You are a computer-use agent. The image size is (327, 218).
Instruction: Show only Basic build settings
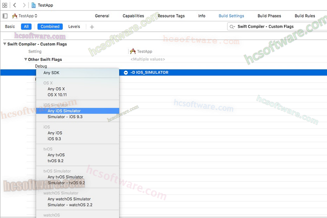click(x=10, y=26)
